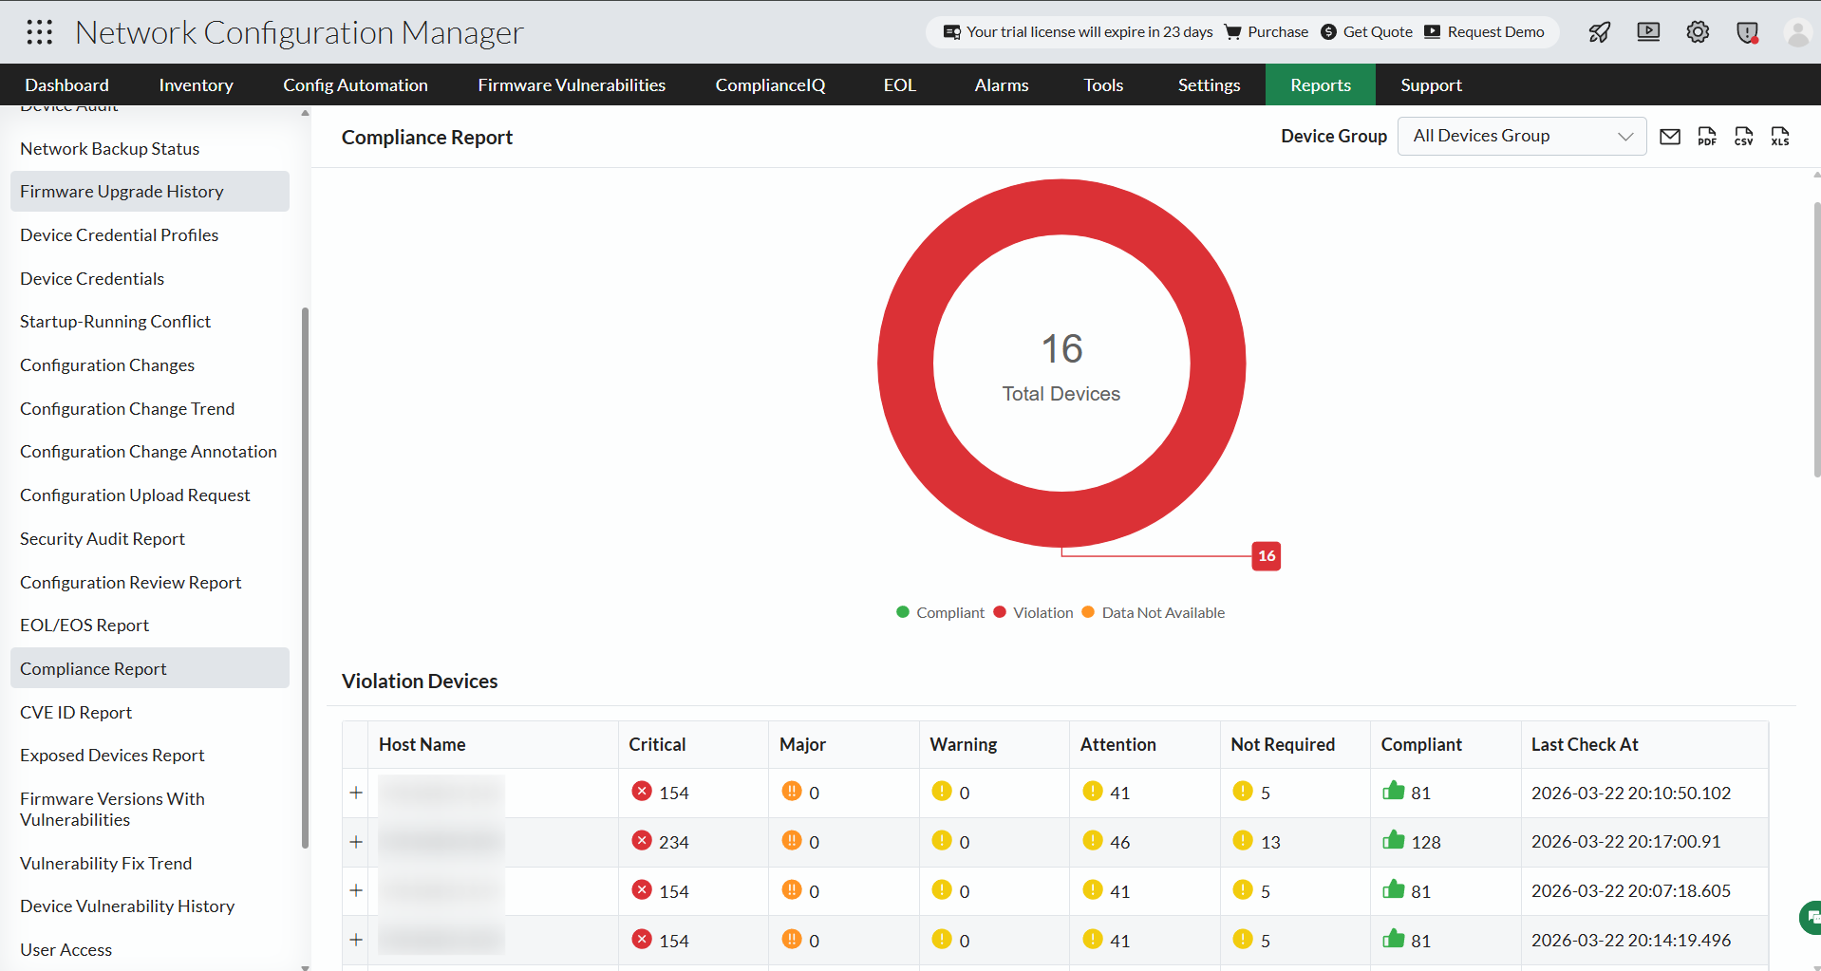Switch to the ComplianceIQ tab
Screen dimensions: 1821x971
click(x=770, y=84)
